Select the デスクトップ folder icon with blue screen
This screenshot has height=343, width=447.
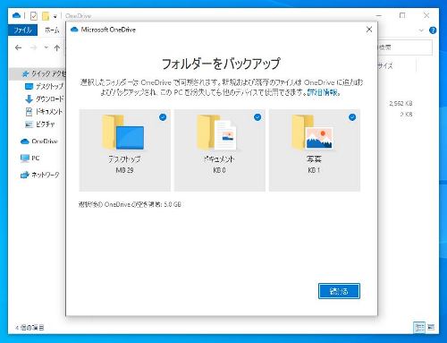(123, 133)
